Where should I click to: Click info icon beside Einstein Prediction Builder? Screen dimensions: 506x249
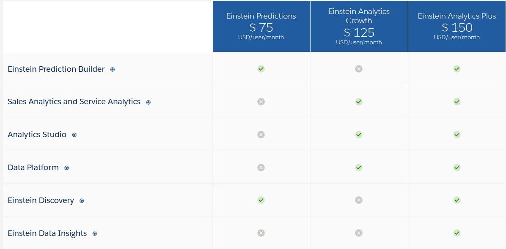pyautogui.click(x=113, y=70)
